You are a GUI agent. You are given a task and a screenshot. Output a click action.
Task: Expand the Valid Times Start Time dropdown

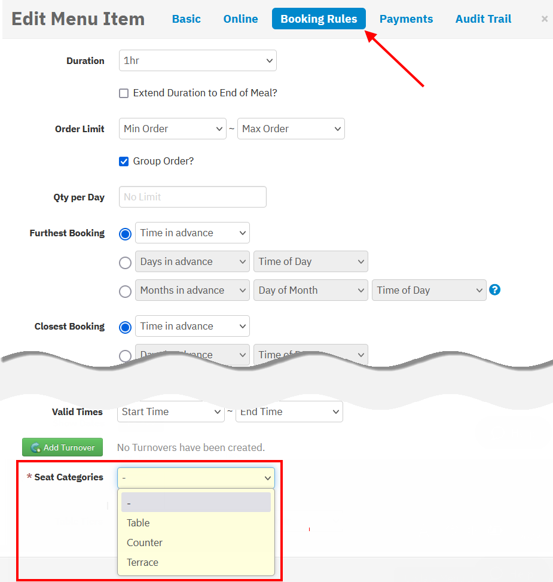tap(170, 412)
